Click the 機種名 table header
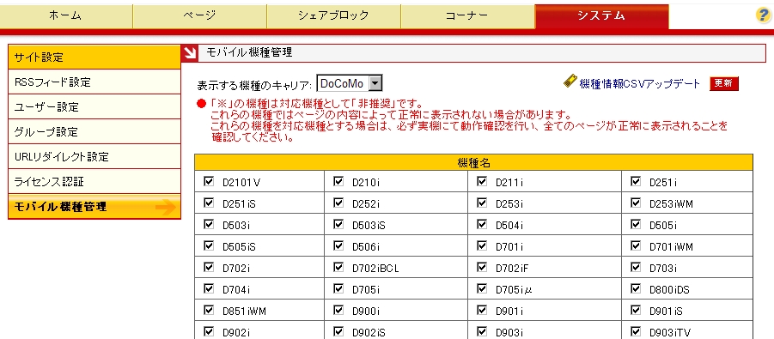Image resolution: width=774 pixels, height=339 pixels. pos(474,163)
